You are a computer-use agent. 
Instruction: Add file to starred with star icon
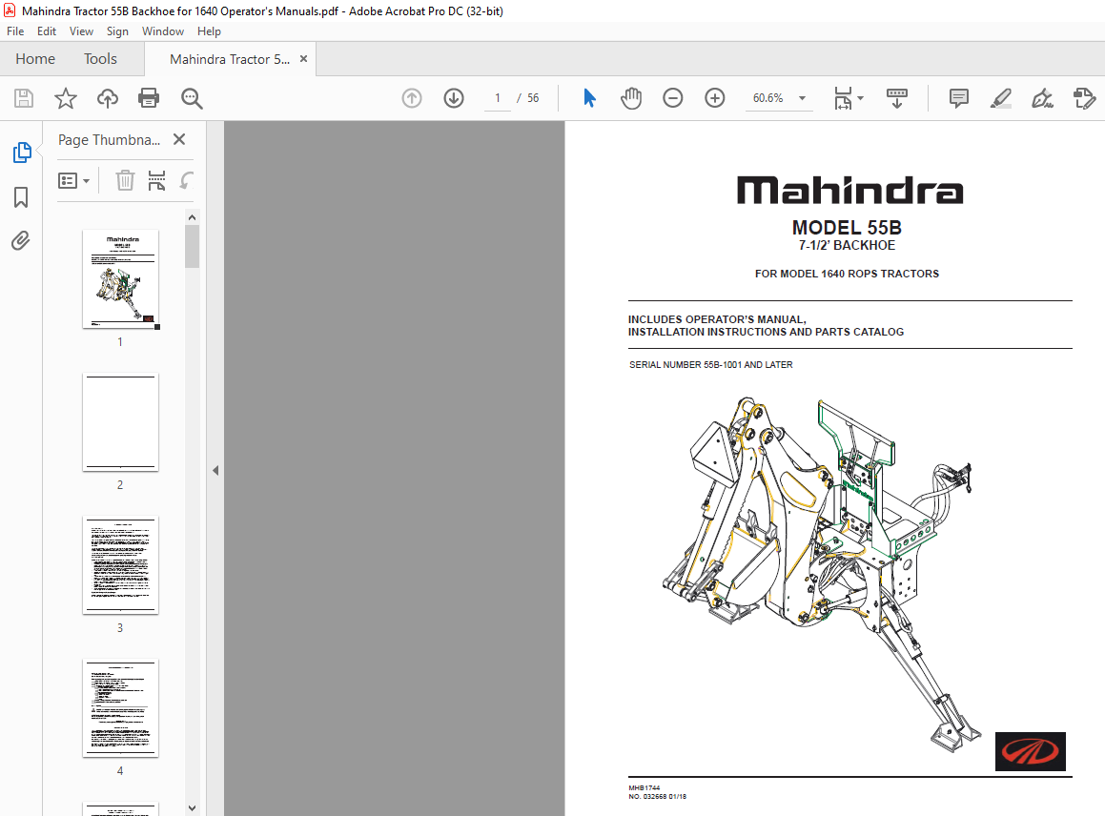point(66,98)
